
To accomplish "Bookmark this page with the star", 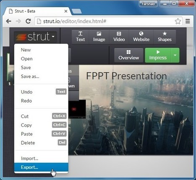I will pyautogui.click(x=178, y=21).
